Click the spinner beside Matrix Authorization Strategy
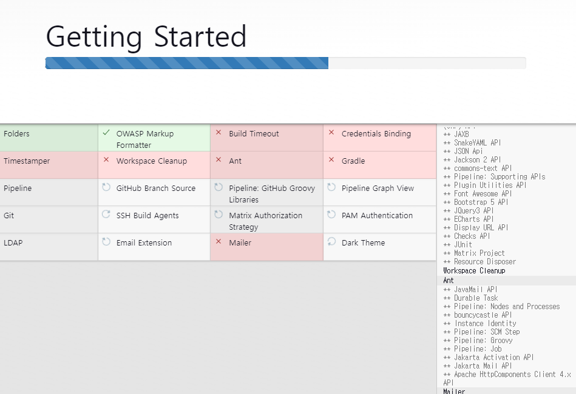 coord(219,214)
